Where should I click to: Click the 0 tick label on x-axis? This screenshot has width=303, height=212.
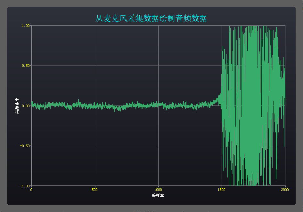point(31,190)
